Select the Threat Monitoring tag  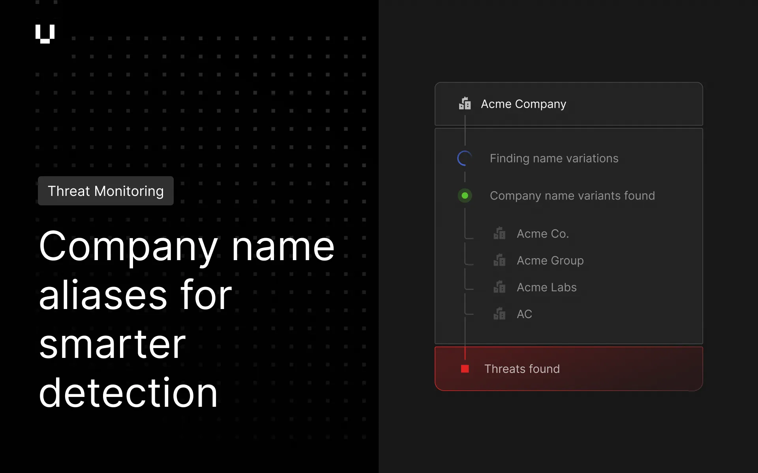pyautogui.click(x=106, y=191)
